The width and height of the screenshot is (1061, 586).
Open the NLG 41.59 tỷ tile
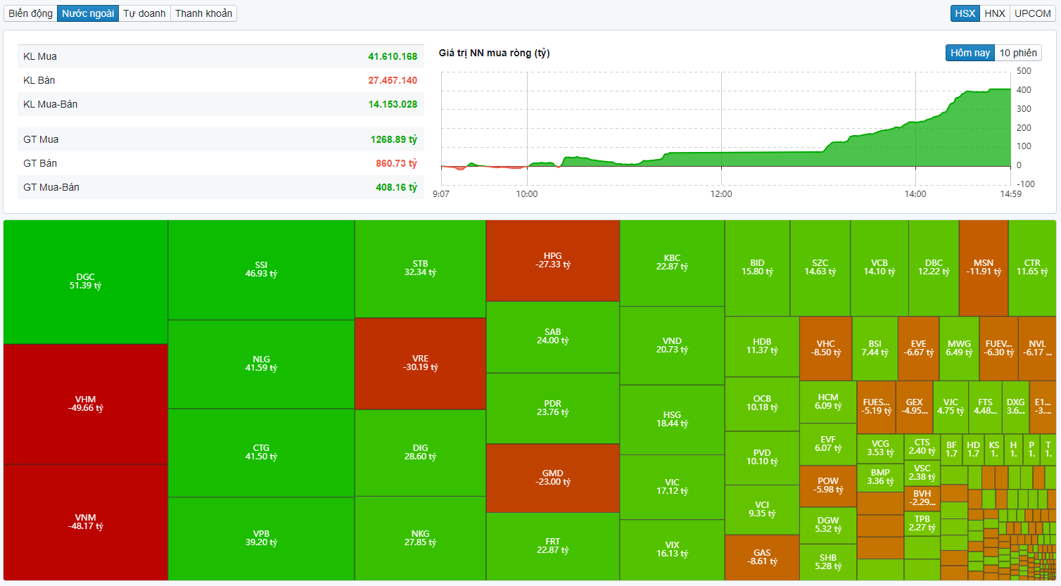(x=261, y=364)
